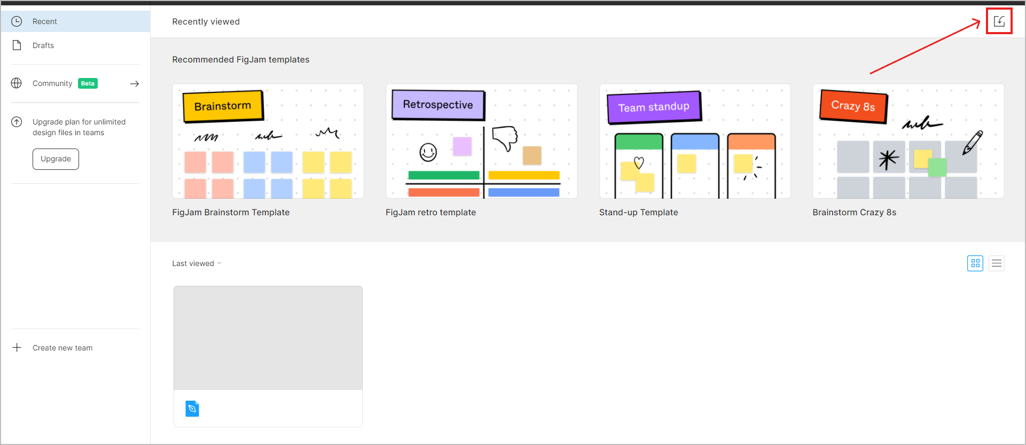Click Create new team
Screen dimensions: 1026x445
click(x=62, y=348)
